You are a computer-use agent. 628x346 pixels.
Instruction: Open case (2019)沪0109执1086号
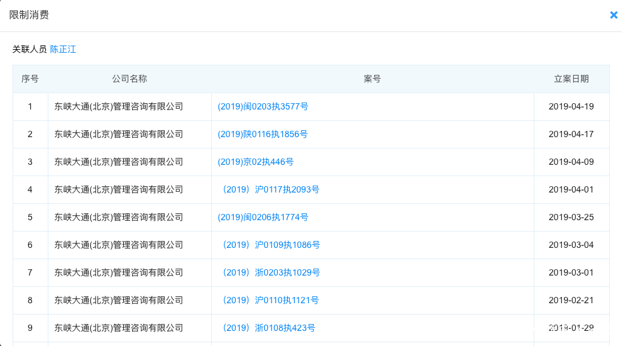coord(271,245)
